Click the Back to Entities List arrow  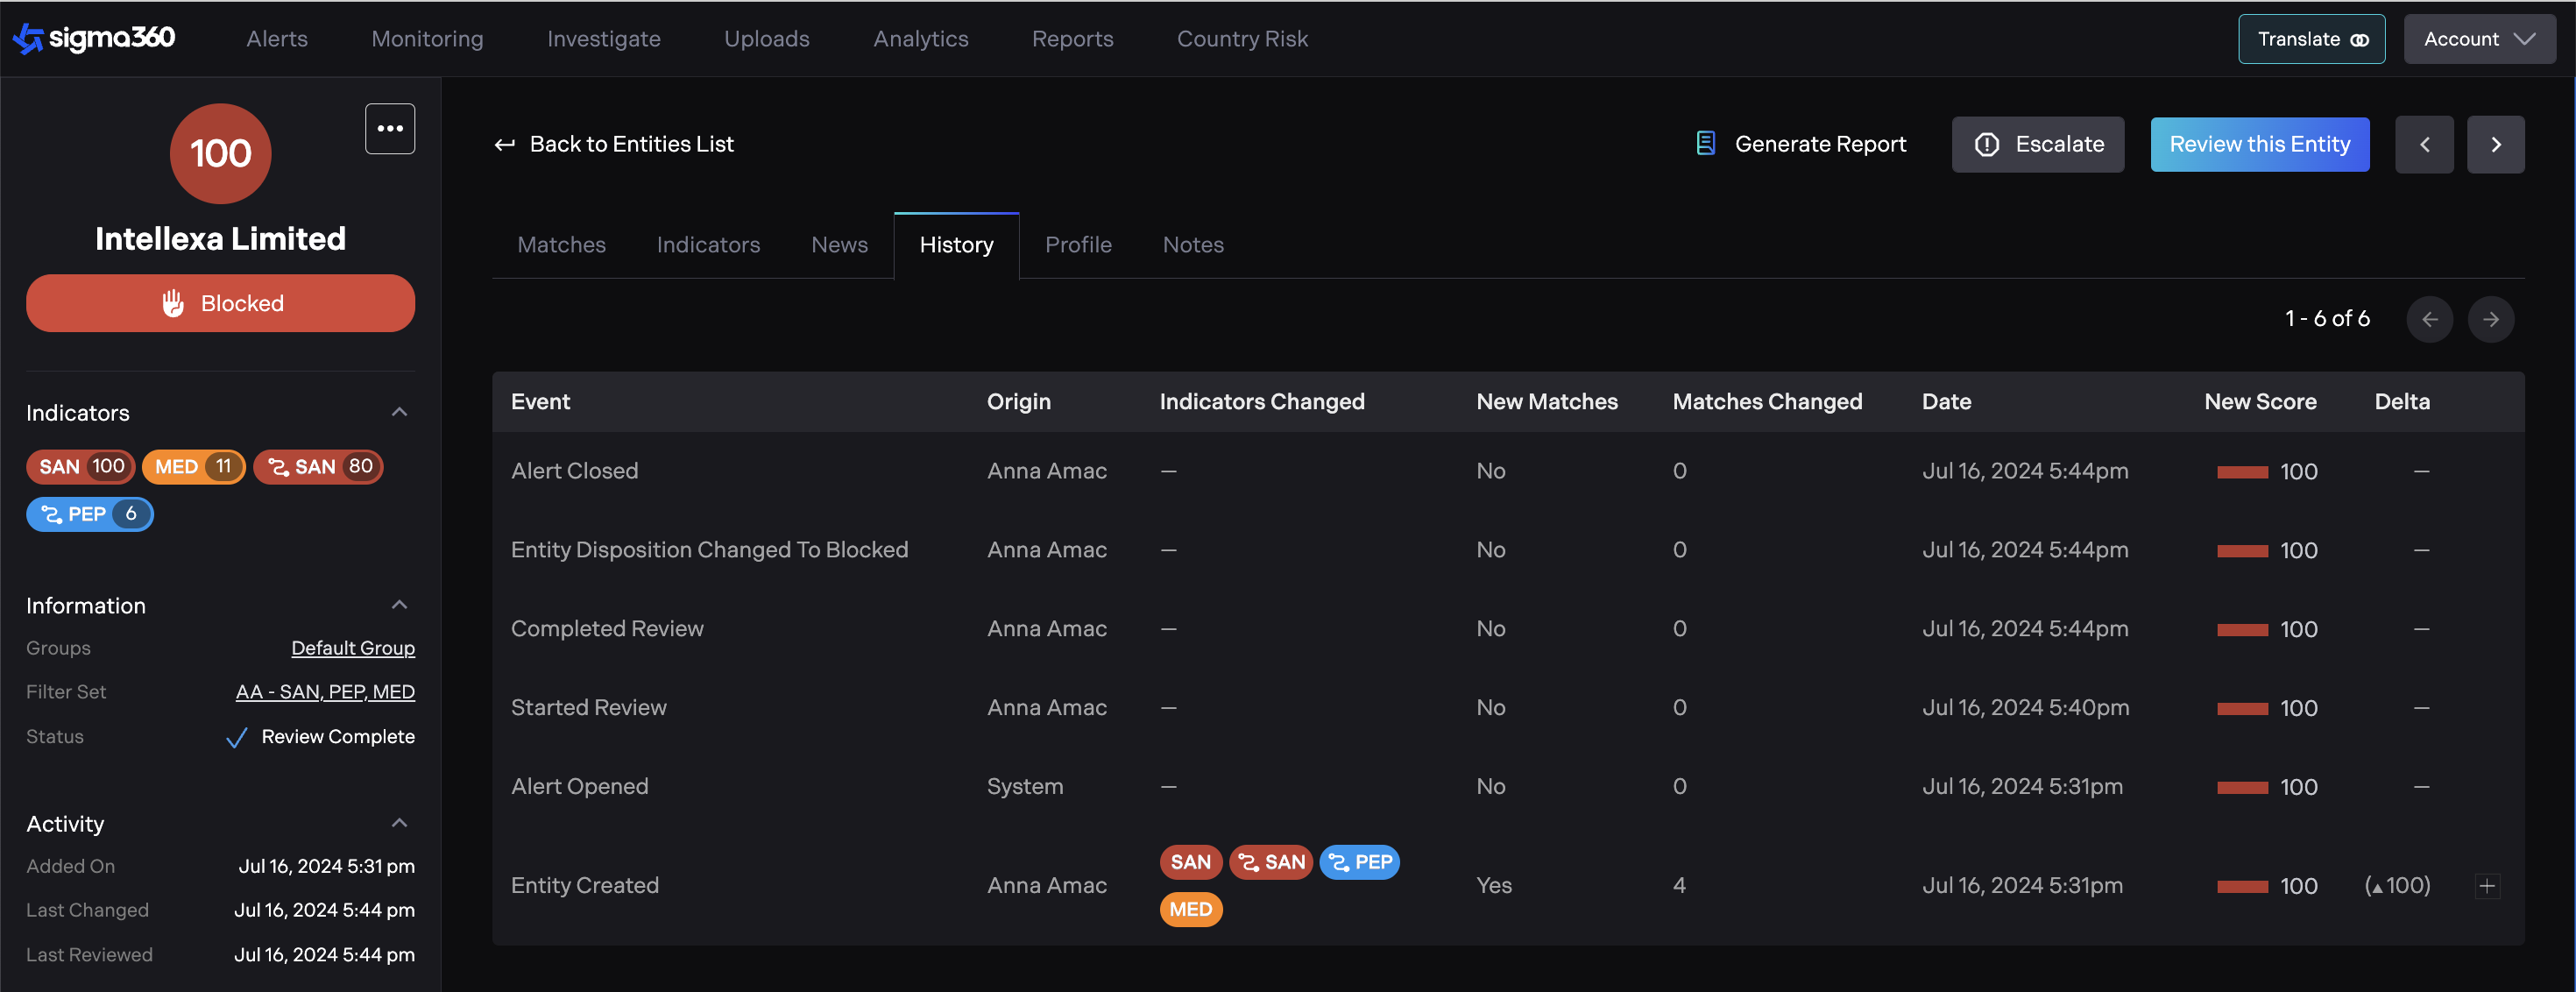point(505,144)
